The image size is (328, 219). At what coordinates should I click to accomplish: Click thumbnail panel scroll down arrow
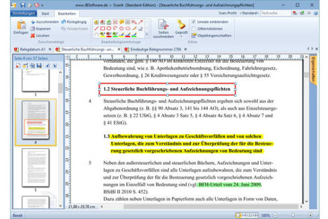coord(61,206)
